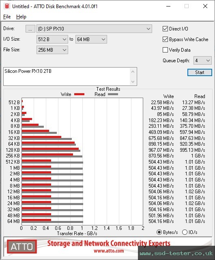Image resolution: width=215 pixels, height=260 pixels.
Task: Select the Bytes/s radio button
Action: coord(159,232)
